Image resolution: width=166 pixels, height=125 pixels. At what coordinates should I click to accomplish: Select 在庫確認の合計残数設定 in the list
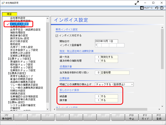click(x=24, y=97)
